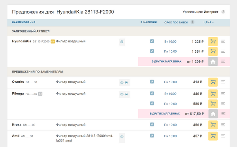The height and width of the screenshot is (147, 237).
Task: Click delivery time Пн 10:00 in Cworks row
Action: coord(170,82)
